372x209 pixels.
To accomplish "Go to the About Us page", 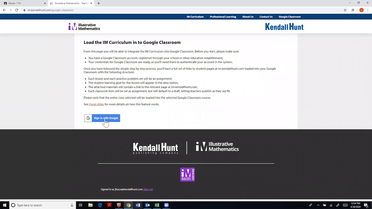I will pos(248,17).
